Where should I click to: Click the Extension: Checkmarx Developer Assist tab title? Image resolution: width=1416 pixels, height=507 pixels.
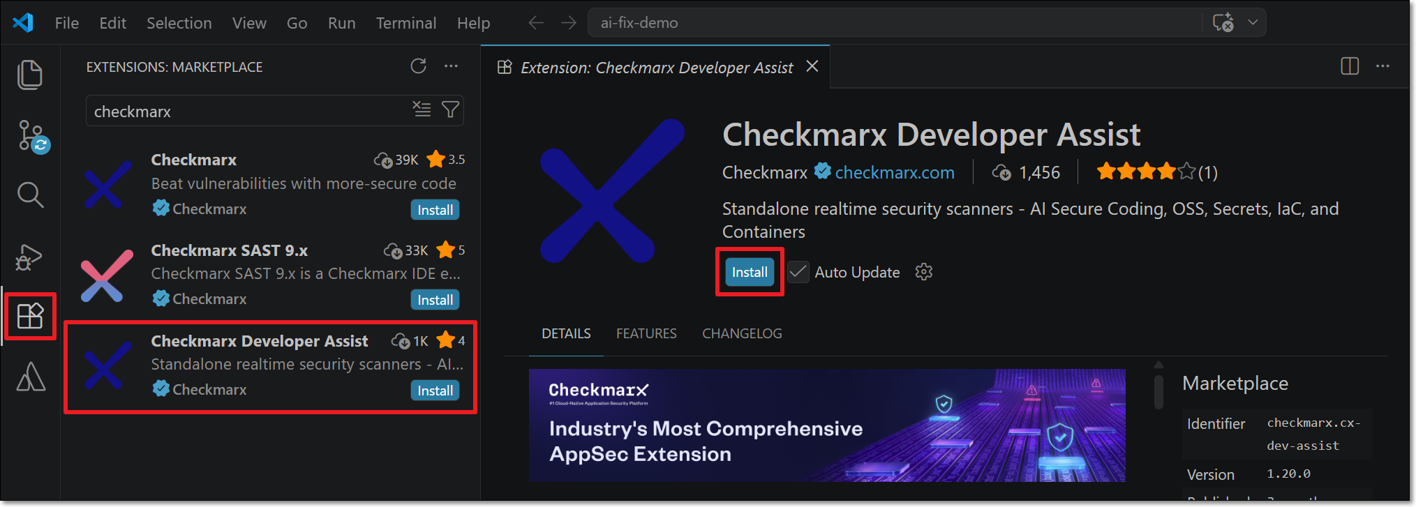(657, 68)
